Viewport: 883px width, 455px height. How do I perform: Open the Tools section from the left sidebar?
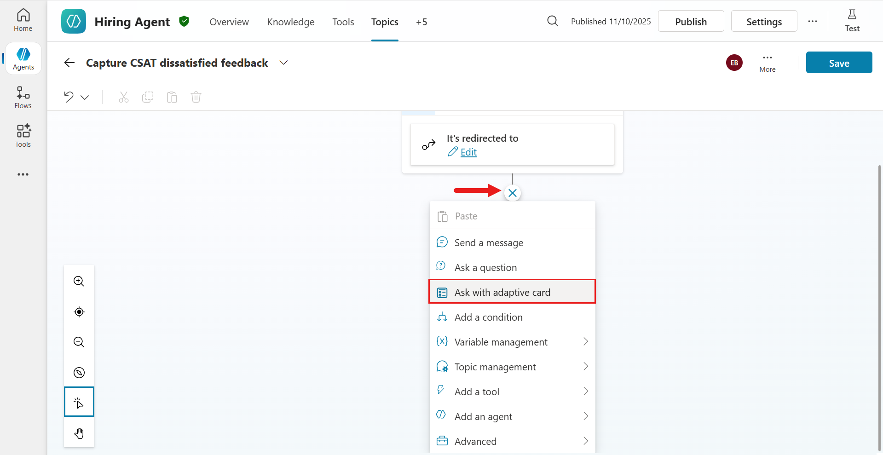pyautogui.click(x=23, y=135)
